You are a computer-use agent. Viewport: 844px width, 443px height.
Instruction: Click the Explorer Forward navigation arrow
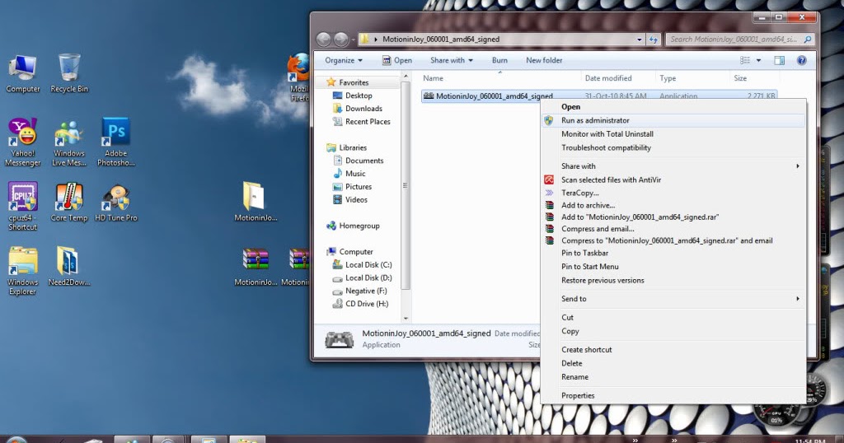pos(341,40)
